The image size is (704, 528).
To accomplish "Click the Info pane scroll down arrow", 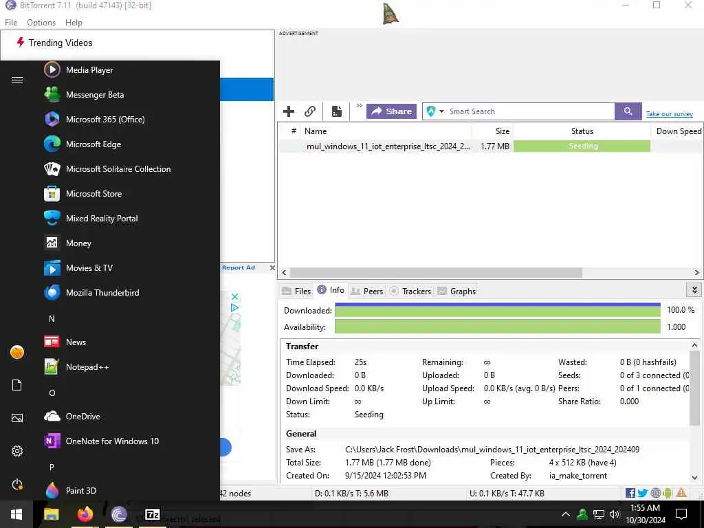I will tap(694, 478).
